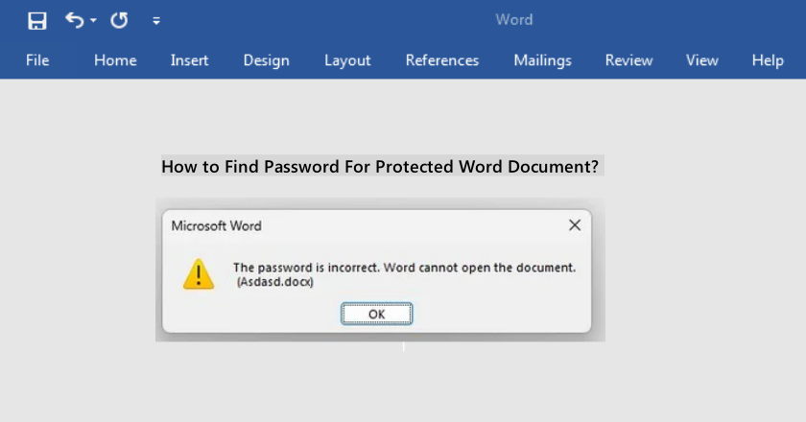Open the Customize Quick Access Toolbar dropdown
Image resolution: width=806 pixels, height=422 pixels.
pos(156,21)
